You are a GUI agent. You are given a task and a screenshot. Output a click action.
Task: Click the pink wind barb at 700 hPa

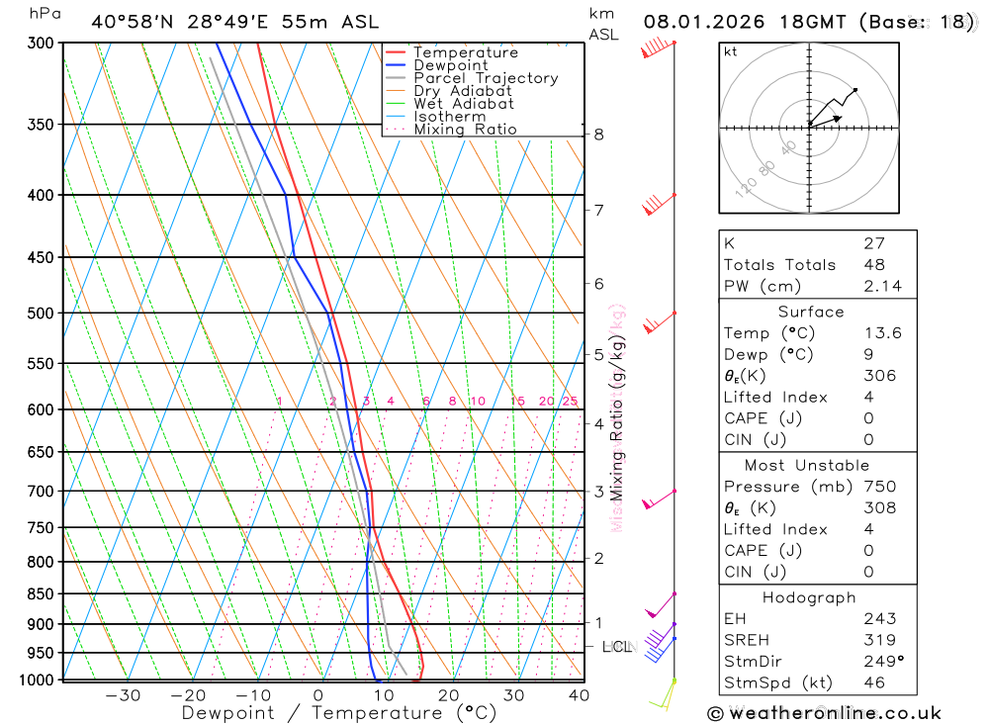659,499
